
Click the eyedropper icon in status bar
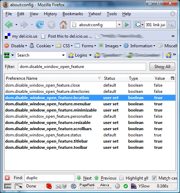point(18,186)
